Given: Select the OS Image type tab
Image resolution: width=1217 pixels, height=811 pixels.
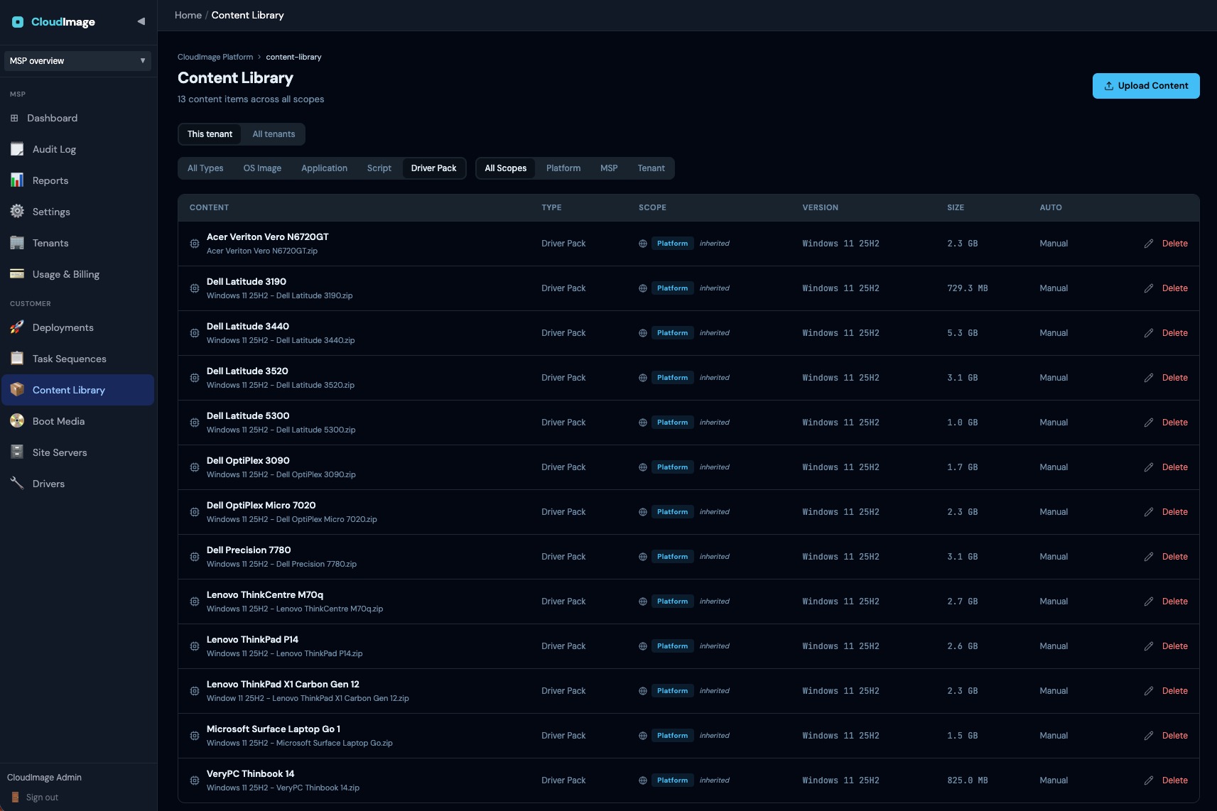Looking at the screenshot, I should (x=262, y=168).
